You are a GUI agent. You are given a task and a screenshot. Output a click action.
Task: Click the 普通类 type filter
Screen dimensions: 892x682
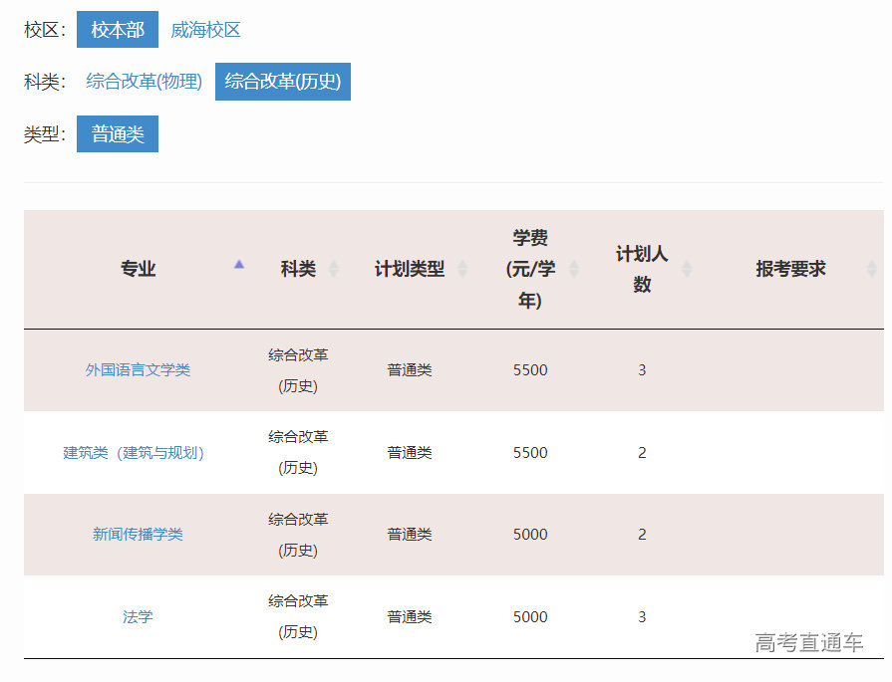tap(118, 134)
